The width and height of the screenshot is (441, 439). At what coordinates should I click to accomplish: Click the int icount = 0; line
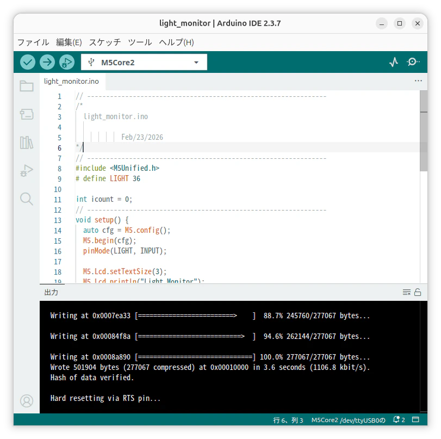point(104,199)
